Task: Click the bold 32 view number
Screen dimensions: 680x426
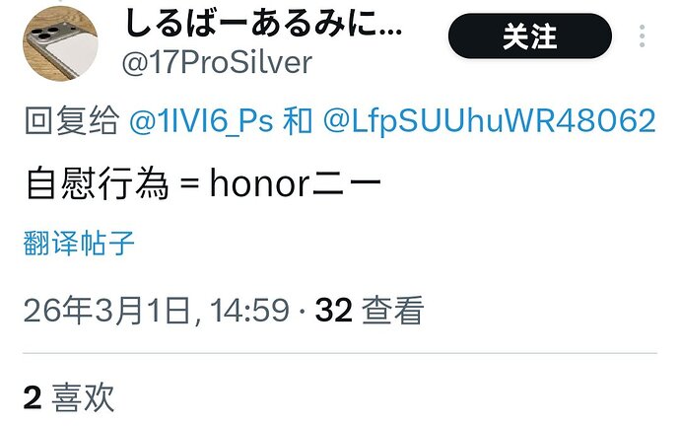Action: 334,311
